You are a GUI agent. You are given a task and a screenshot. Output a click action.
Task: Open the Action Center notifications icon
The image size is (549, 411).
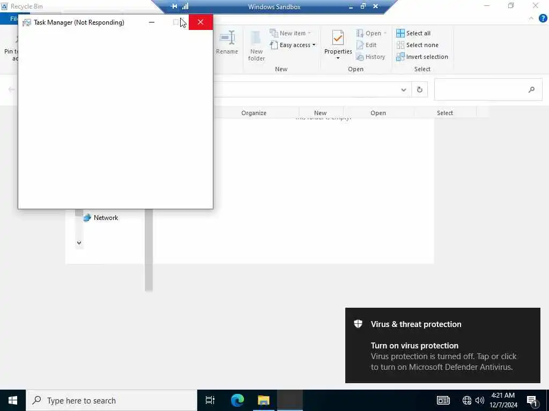point(532,401)
